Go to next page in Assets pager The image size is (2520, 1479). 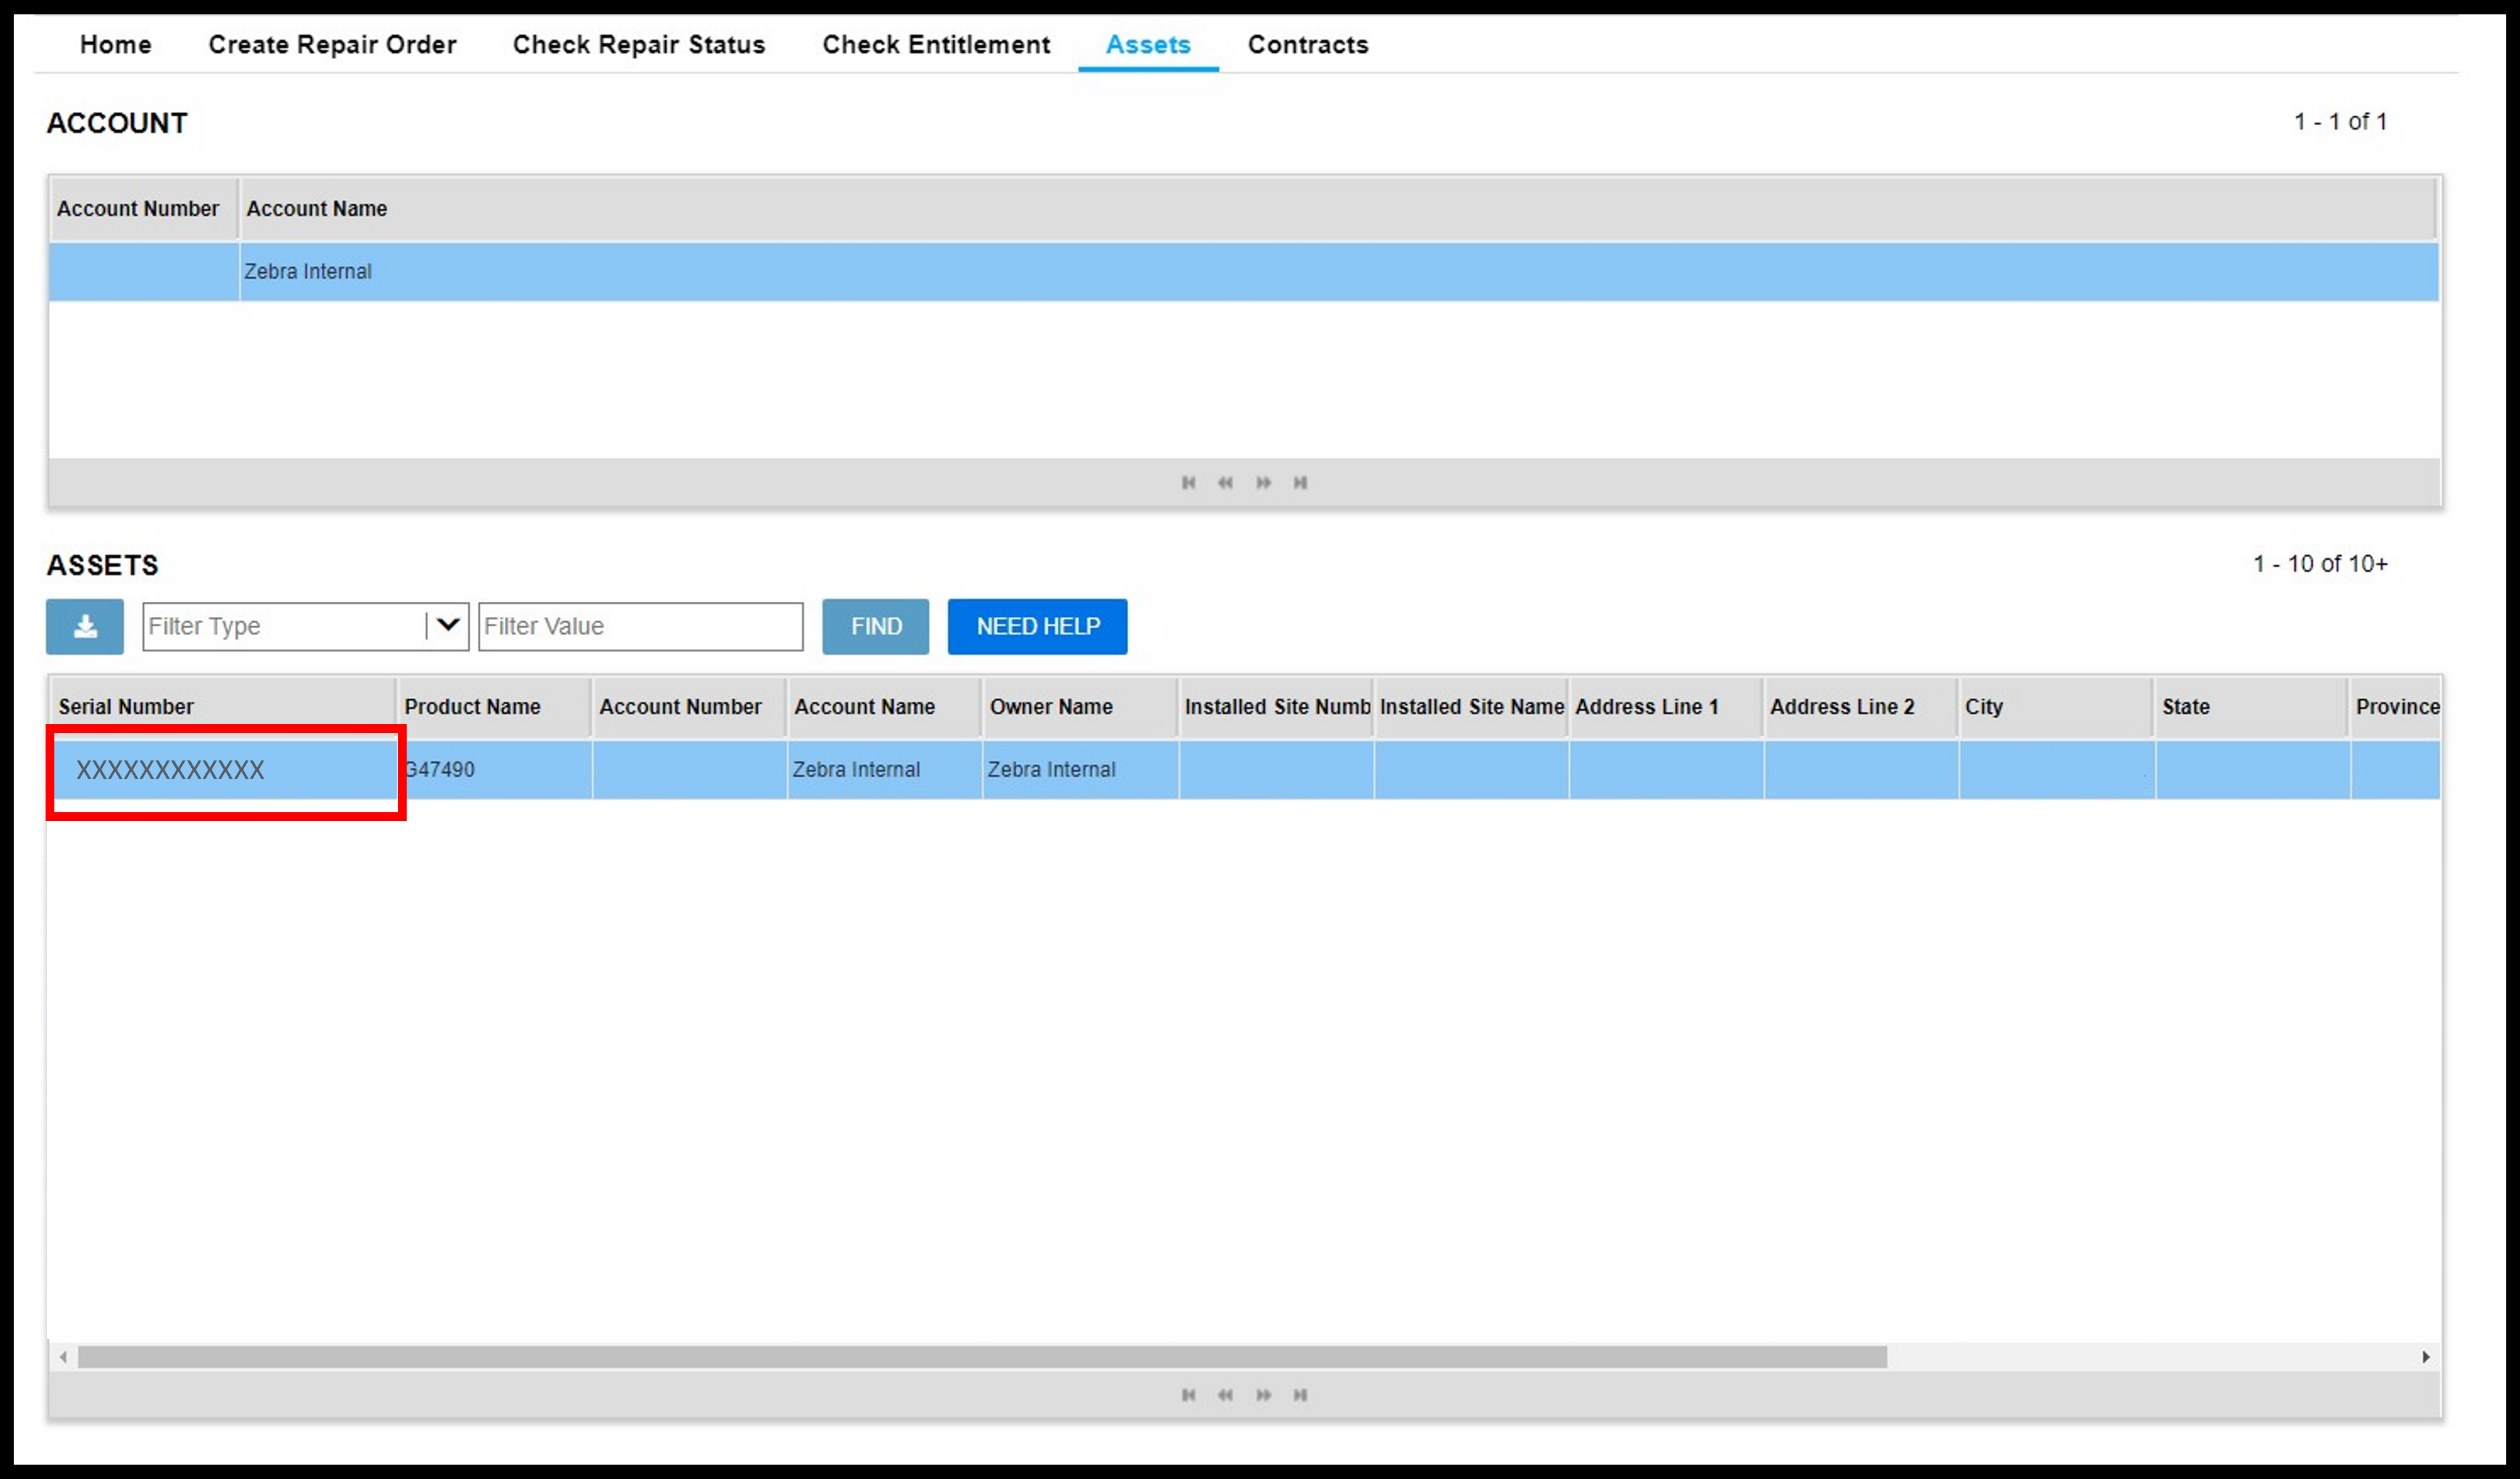[x=1264, y=1395]
